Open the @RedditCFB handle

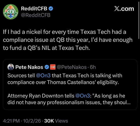tap(36, 15)
